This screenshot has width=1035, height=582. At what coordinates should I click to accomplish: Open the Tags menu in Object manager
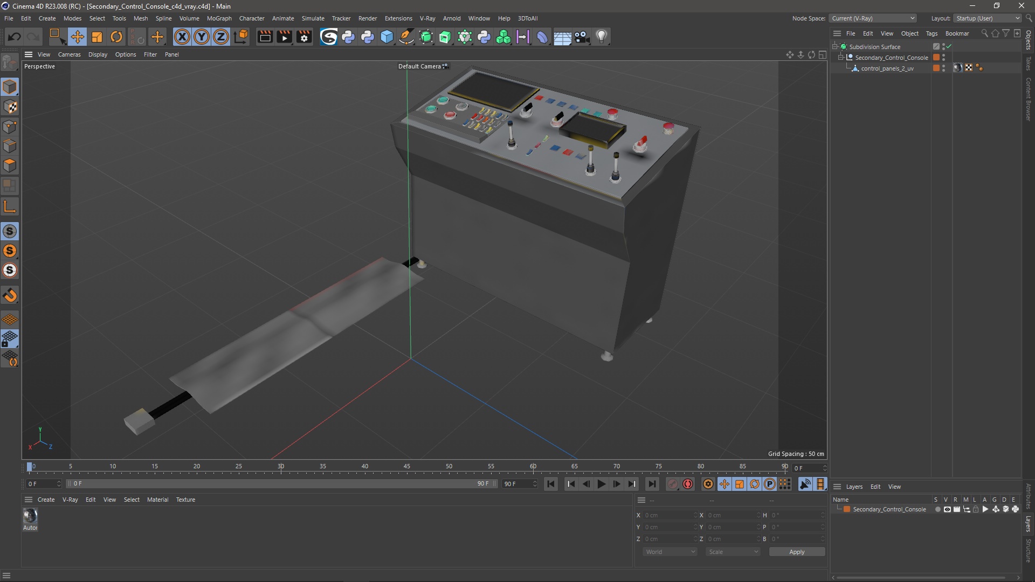[x=931, y=33]
